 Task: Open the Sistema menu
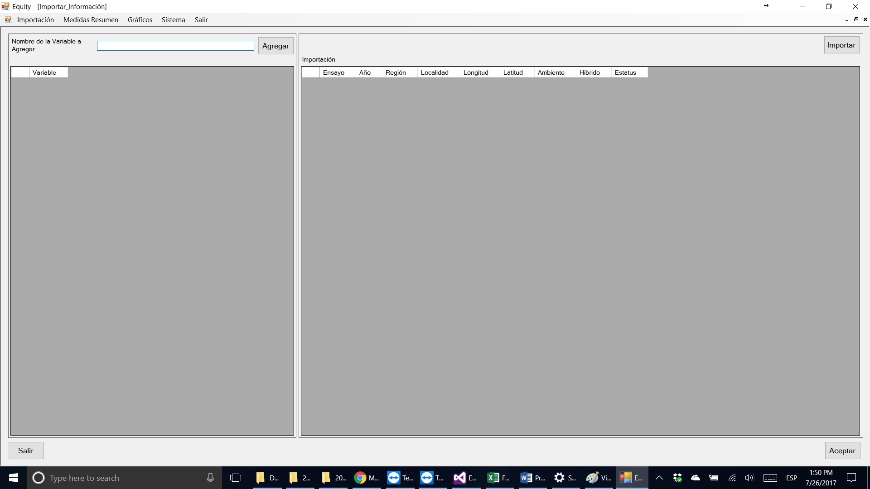point(173,20)
